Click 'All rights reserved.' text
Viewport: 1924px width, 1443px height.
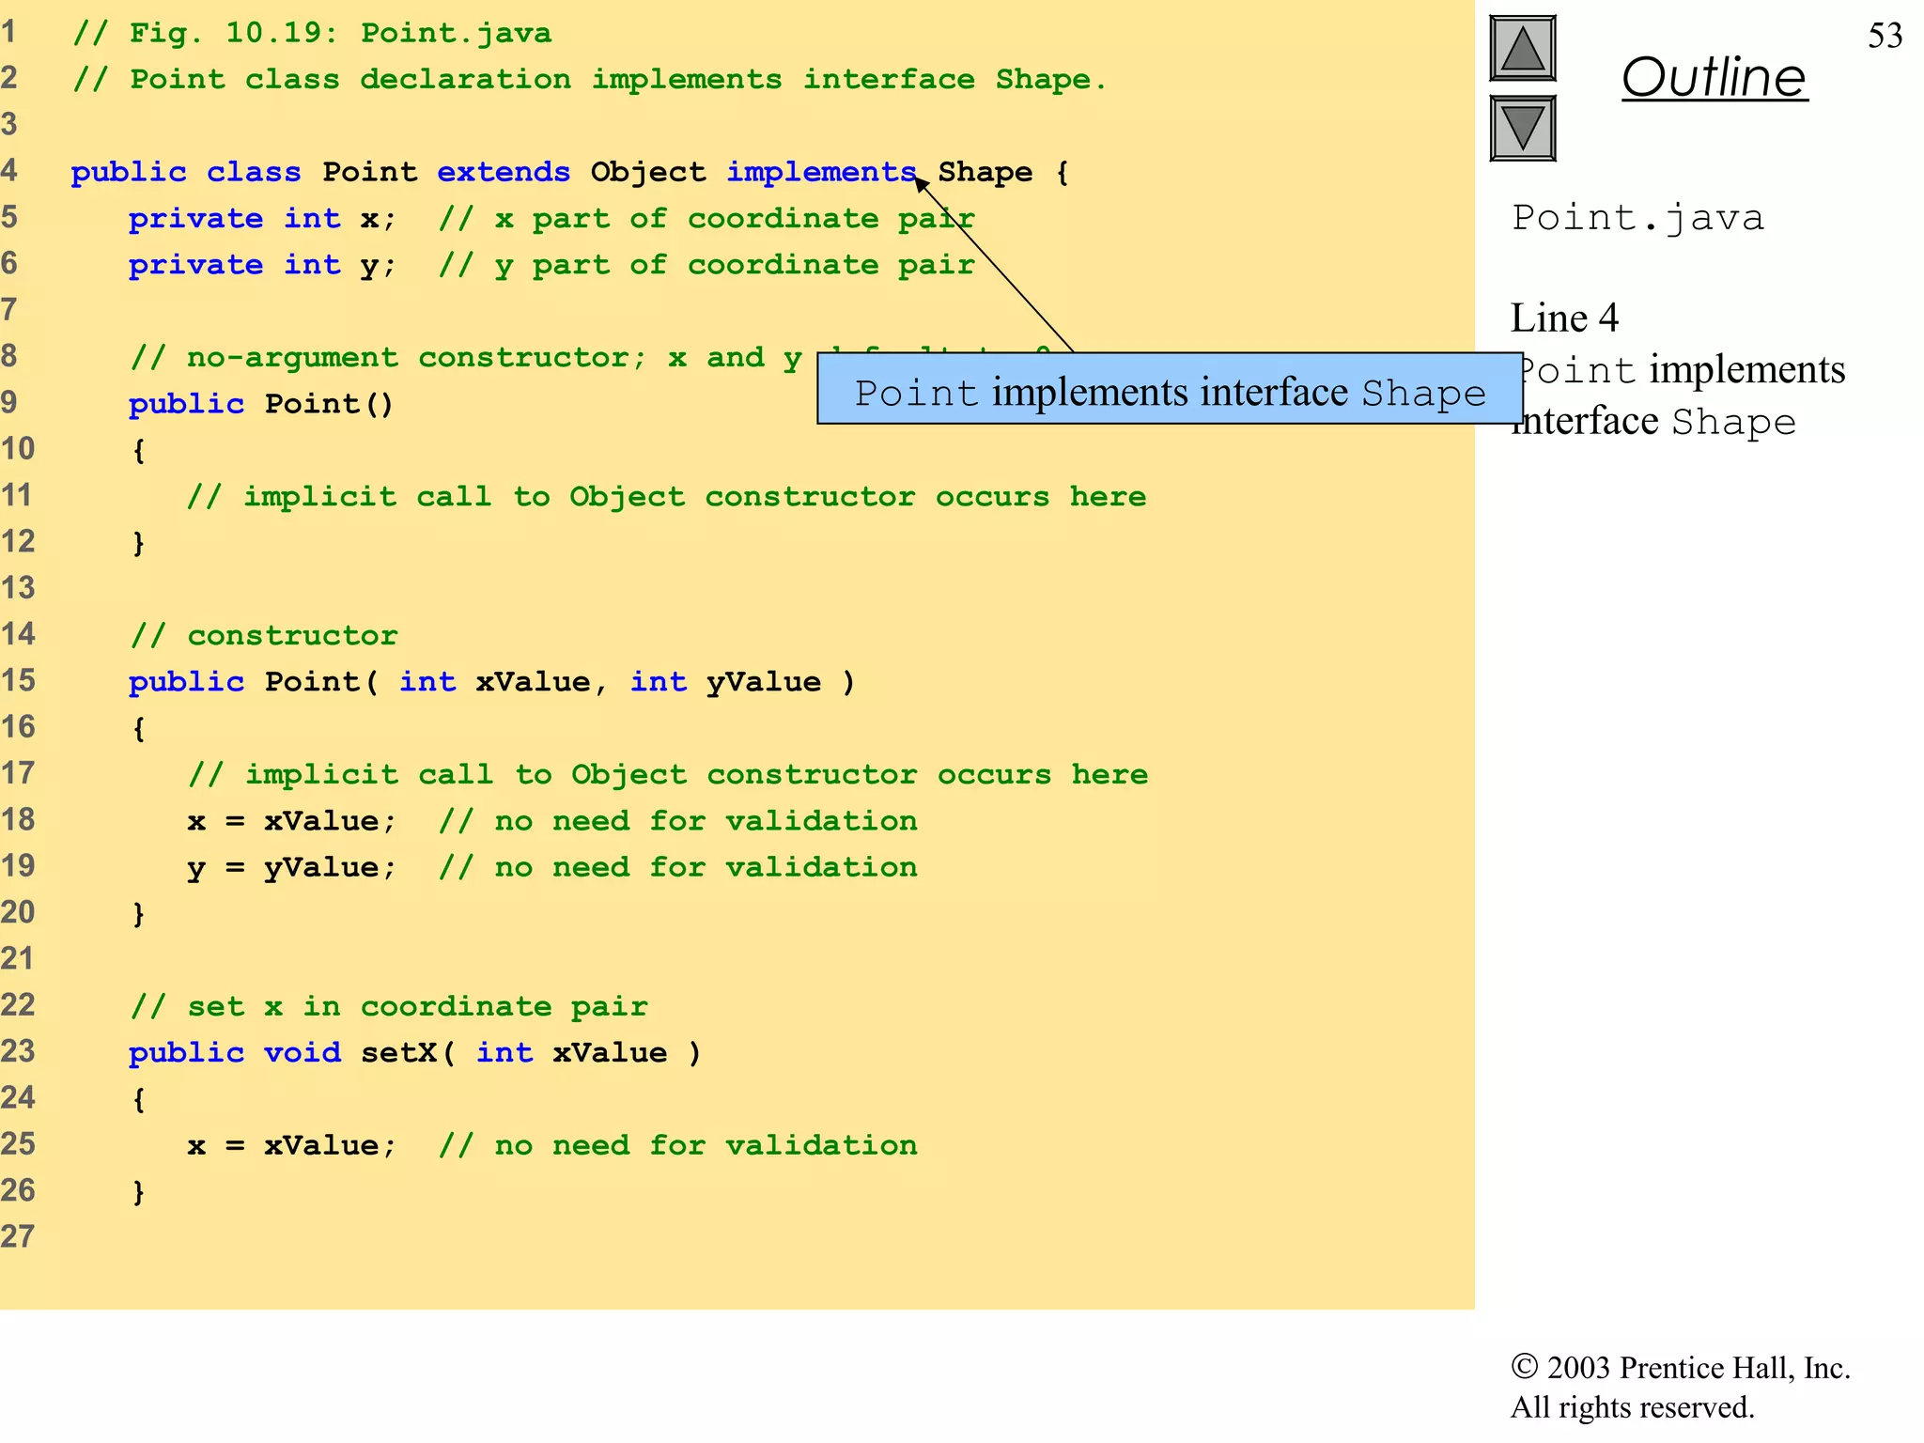(1633, 1407)
